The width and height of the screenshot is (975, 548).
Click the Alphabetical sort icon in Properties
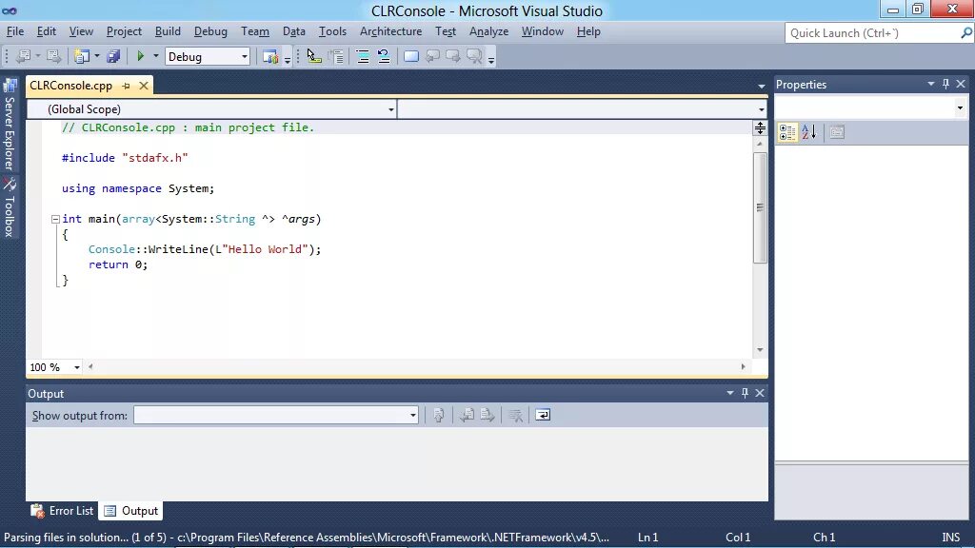[x=808, y=131]
